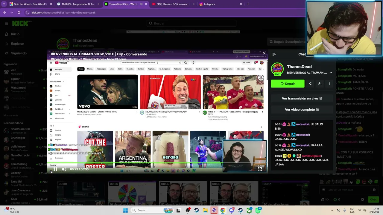Collapse the clip side panel icon
Image resolution: width=383 pixels, height=215 pixels.
coord(274,54)
